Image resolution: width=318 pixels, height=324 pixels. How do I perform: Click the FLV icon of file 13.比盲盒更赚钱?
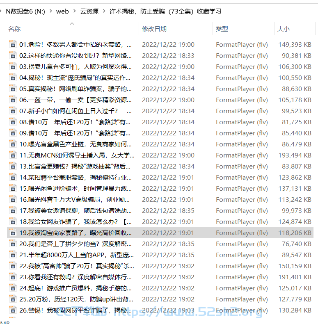coord(13,166)
